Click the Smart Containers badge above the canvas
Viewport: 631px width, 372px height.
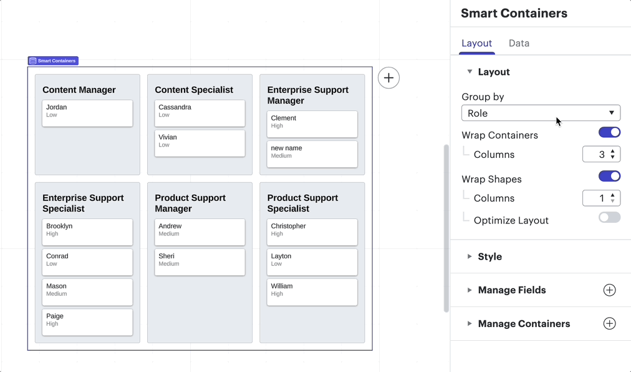pyautogui.click(x=53, y=61)
